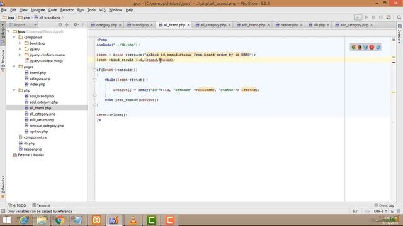403x226 pixels.
Task: Open Project view dropdown selector
Action: click(23, 25)
